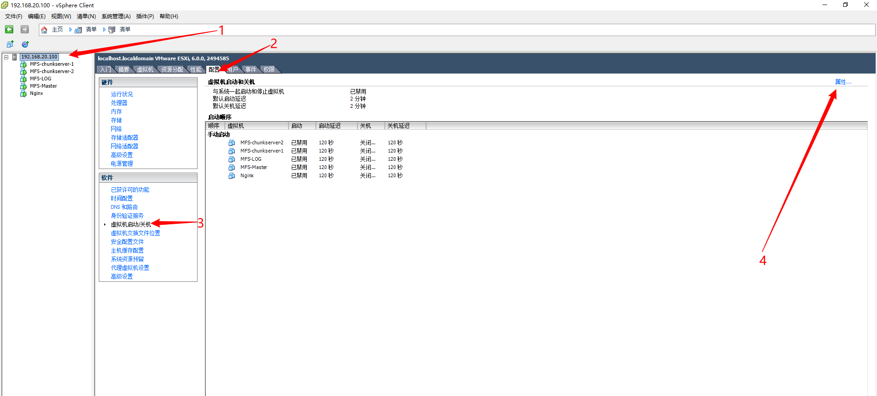Click the Nginx VM icon in startup list

tap(232, 176)
